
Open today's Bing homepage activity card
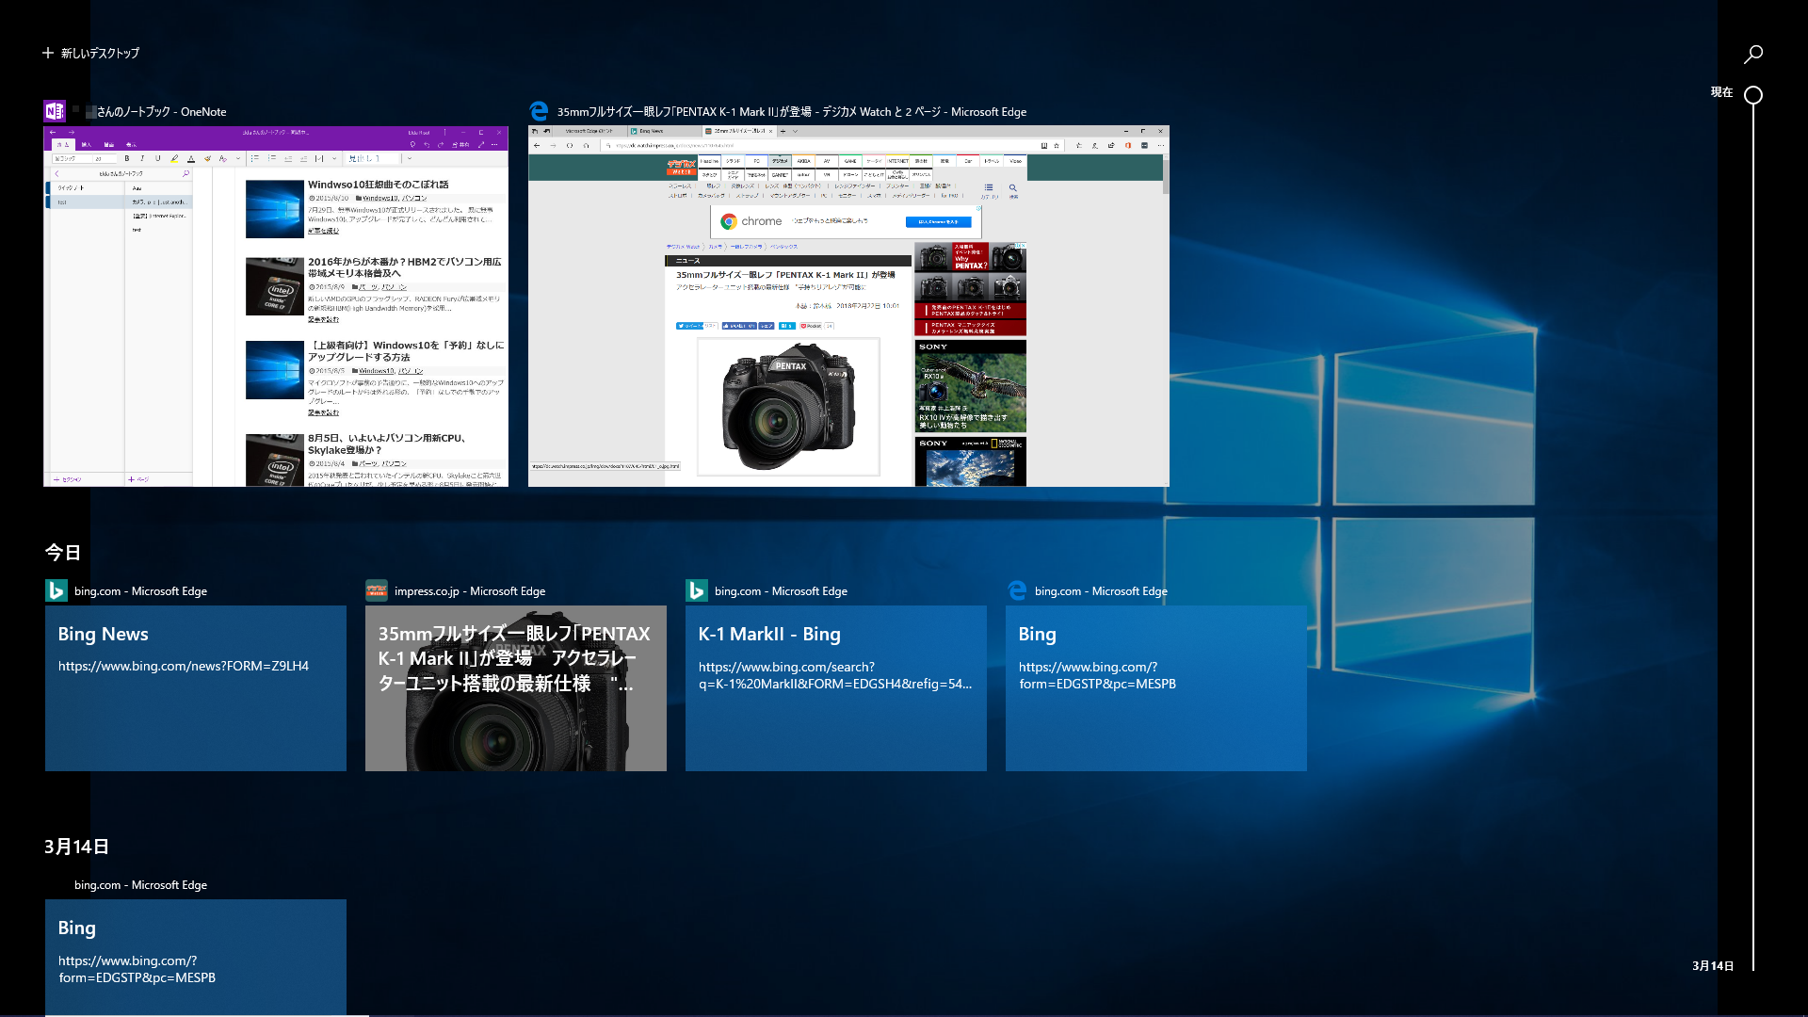pyautogui.click(x=1156, y=688)
